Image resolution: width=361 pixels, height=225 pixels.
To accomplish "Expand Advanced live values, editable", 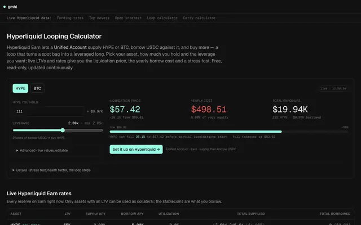I will tap(42, 150).
